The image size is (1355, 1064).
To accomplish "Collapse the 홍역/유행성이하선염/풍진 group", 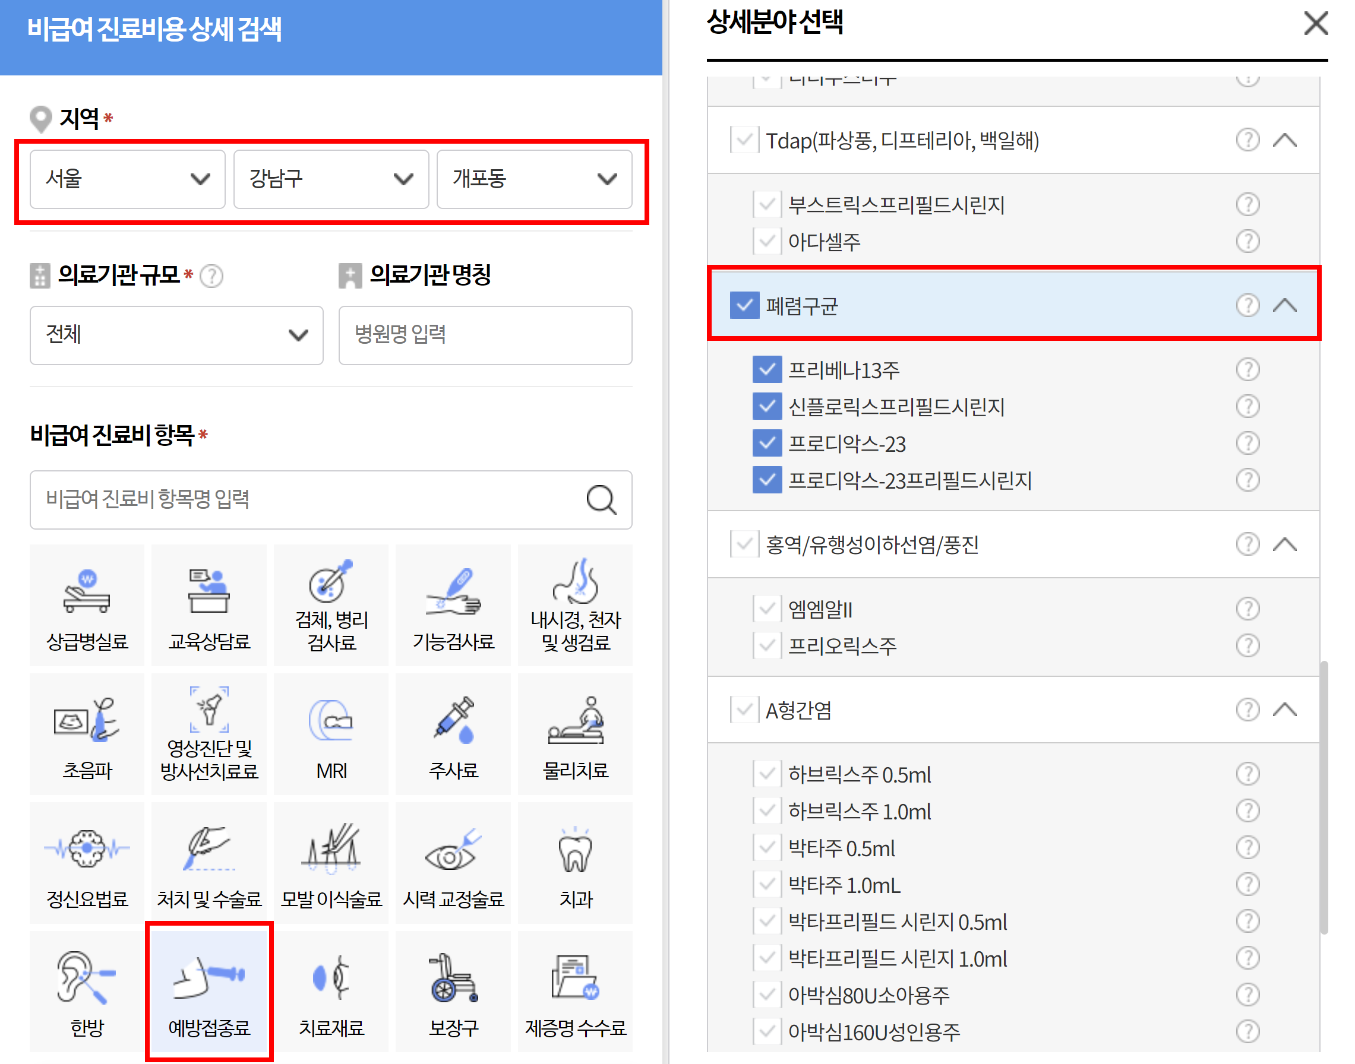I will click(1284, 544).
